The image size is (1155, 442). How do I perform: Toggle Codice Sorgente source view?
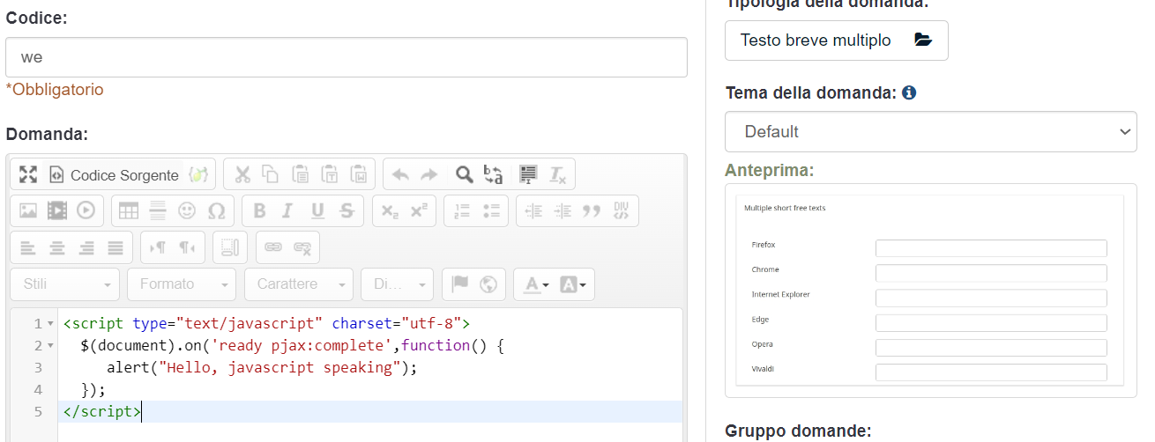[114, 174]
